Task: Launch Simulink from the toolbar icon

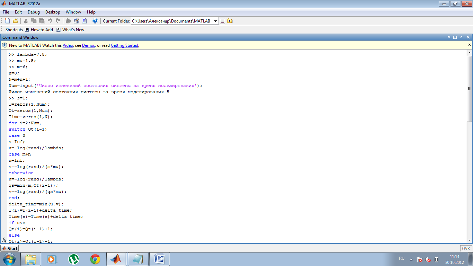Action: (x=68, y=21)
